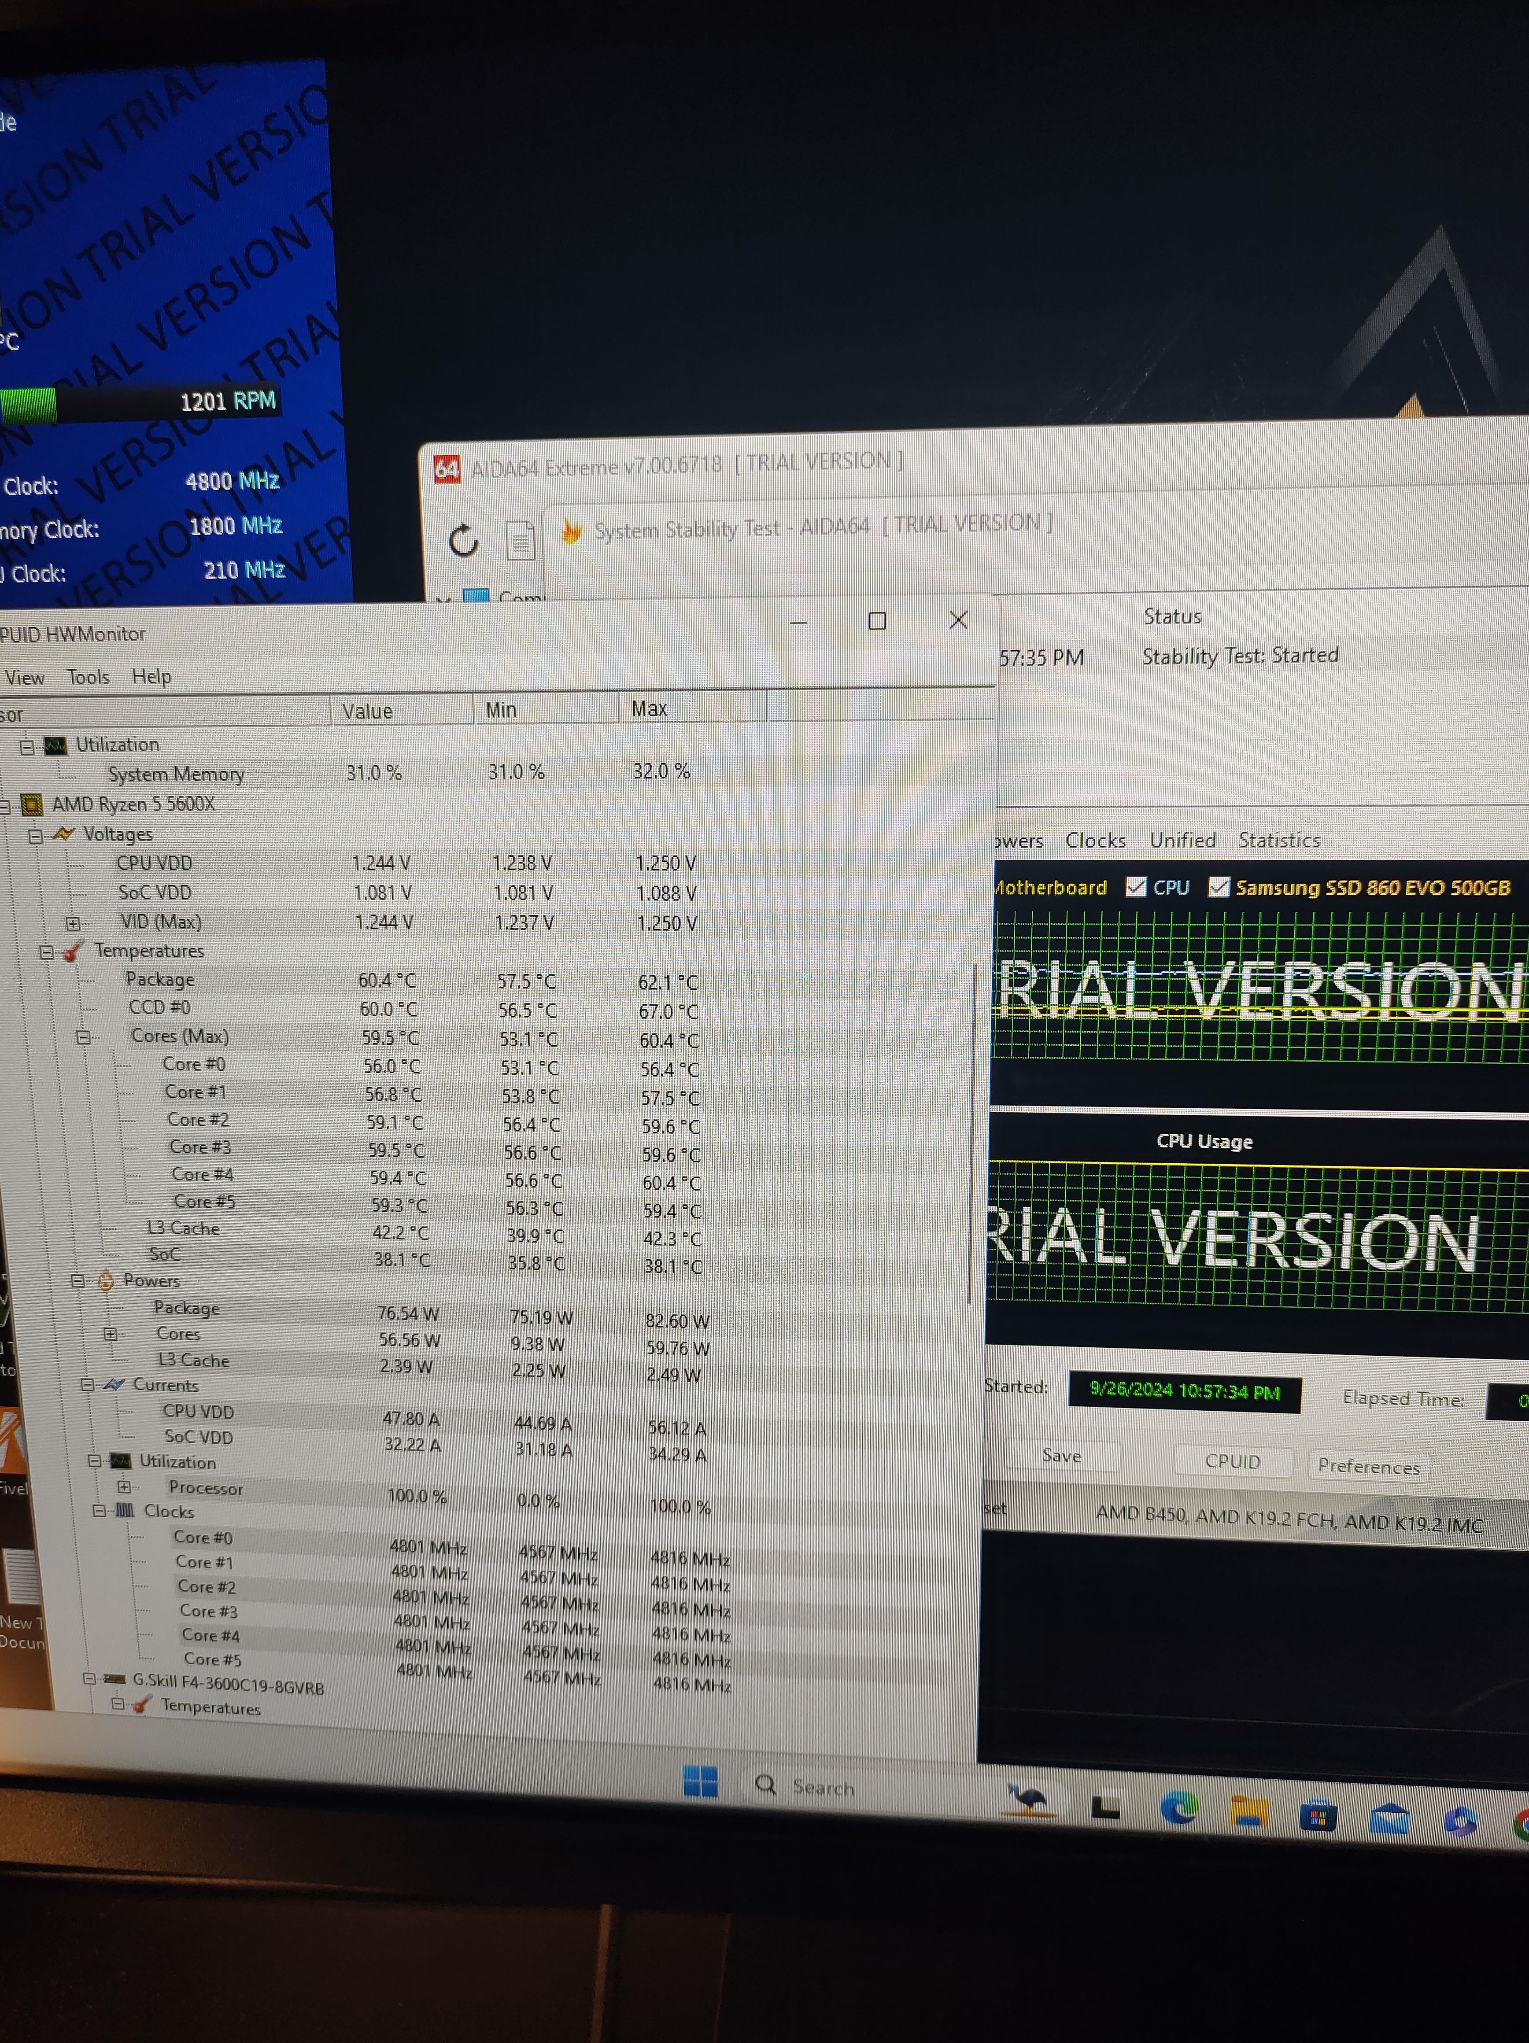Expand the Processor utilization node

click(124, 1487)
